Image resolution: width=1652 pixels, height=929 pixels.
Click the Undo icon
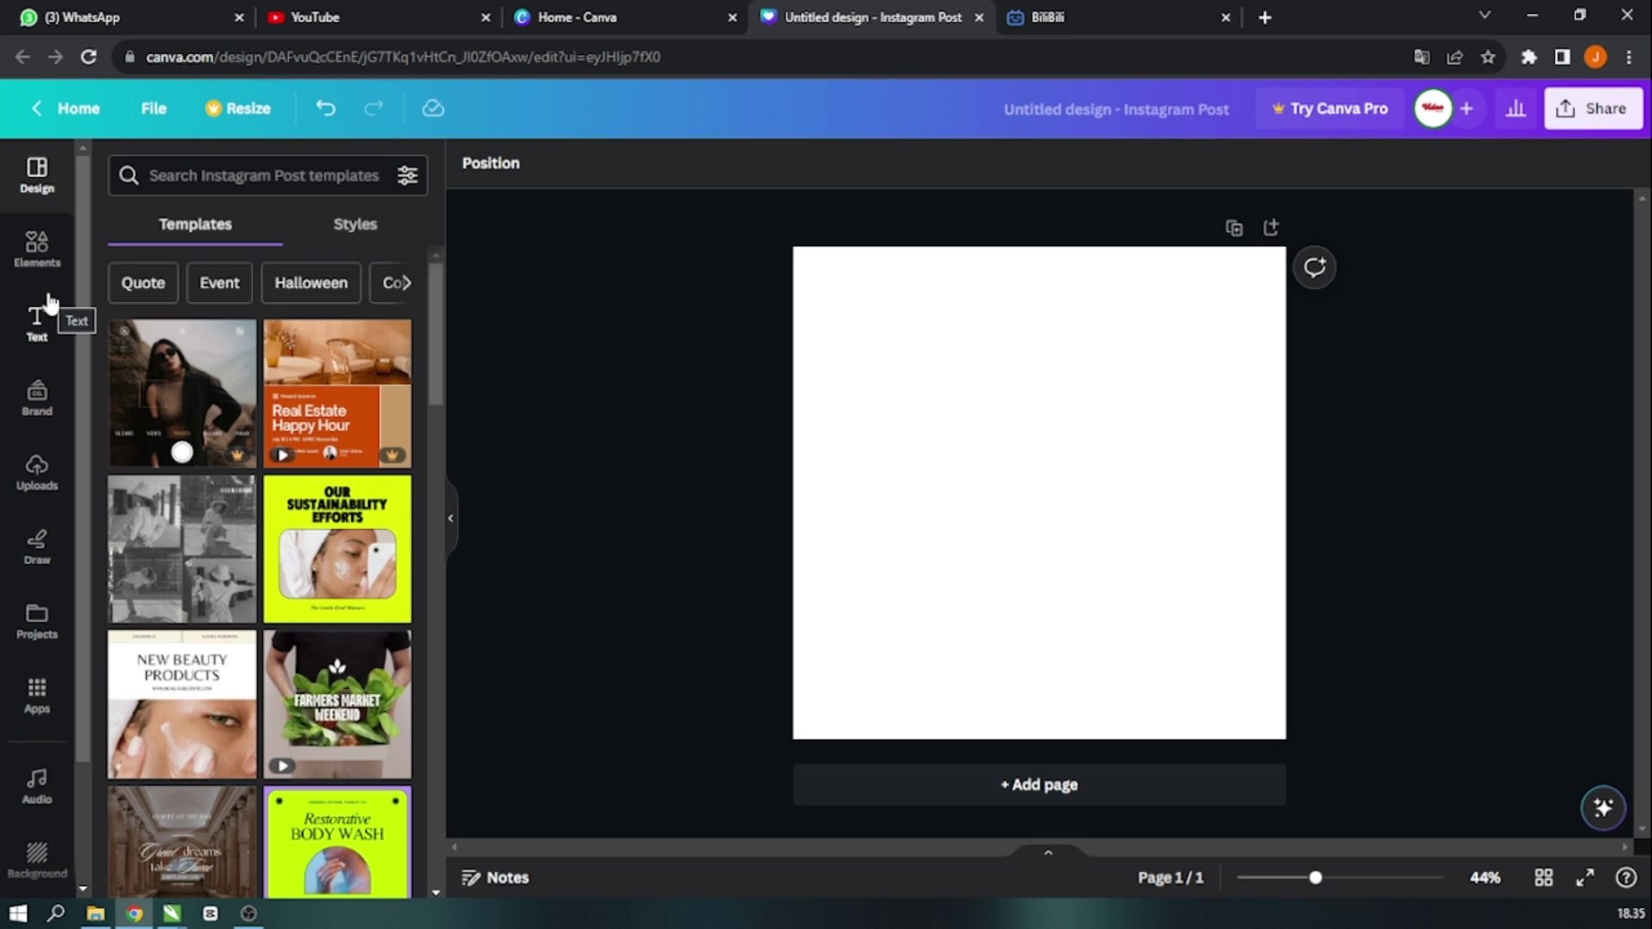click(x=325, y=108)
